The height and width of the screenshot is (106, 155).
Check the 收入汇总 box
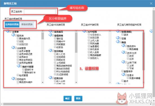[x=55, y=54]
